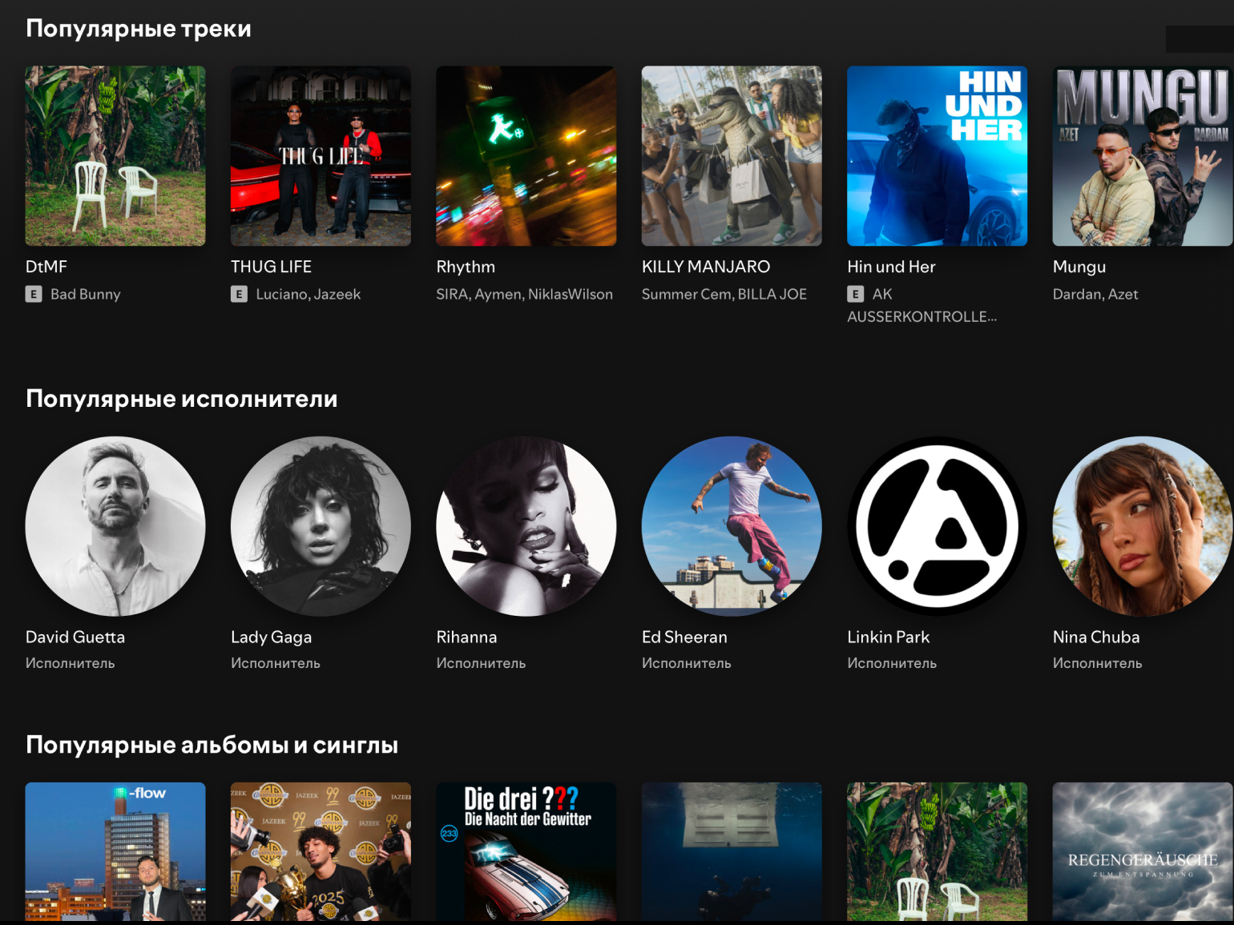
Task: Click the Rihanna artist name
Action: click(467, 637)
